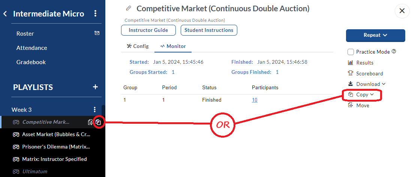412x177 pixels.
Task: Expand the Download dropdown
Action: [x=367, y=84]
